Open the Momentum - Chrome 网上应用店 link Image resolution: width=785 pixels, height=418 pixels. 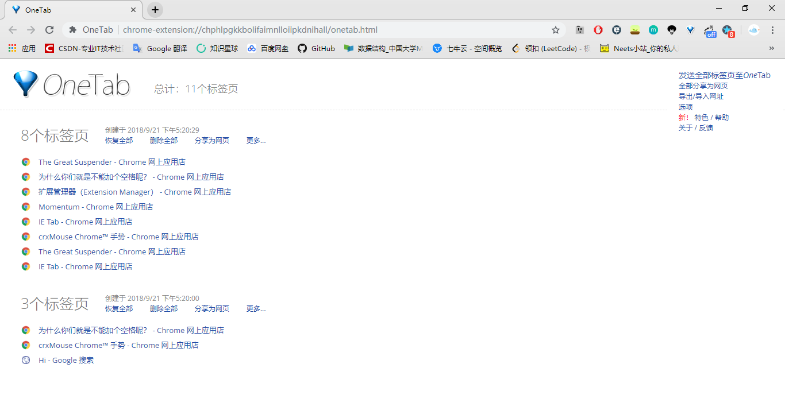[96, 207]
